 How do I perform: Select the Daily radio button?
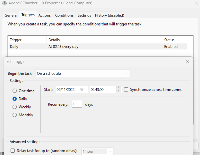[15, 99]
